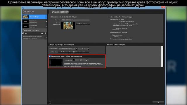Toggle the safe zone size link icon
This screenshot has width=187, height=105.
coord(74,60)
